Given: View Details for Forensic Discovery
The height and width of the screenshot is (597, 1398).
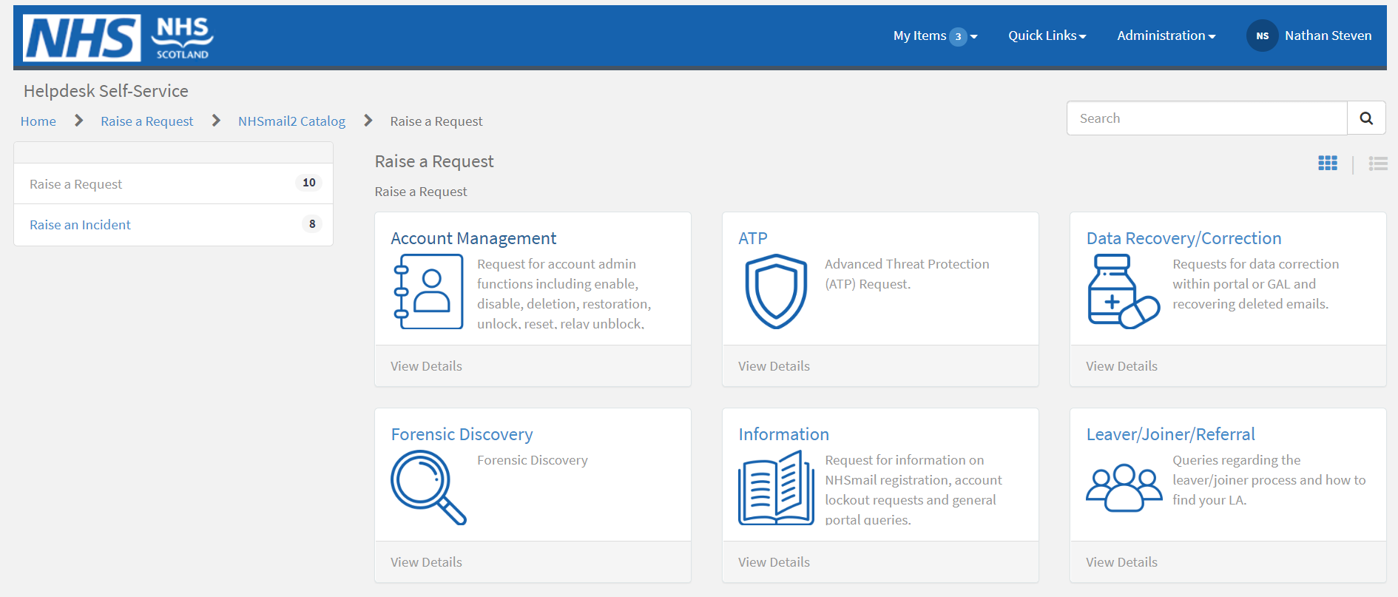Looking at the screenshot, I should (x=426, y=562).
